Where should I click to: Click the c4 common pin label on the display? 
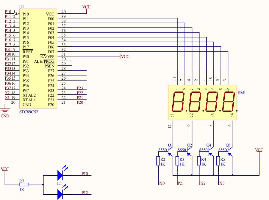coord(232,115)
